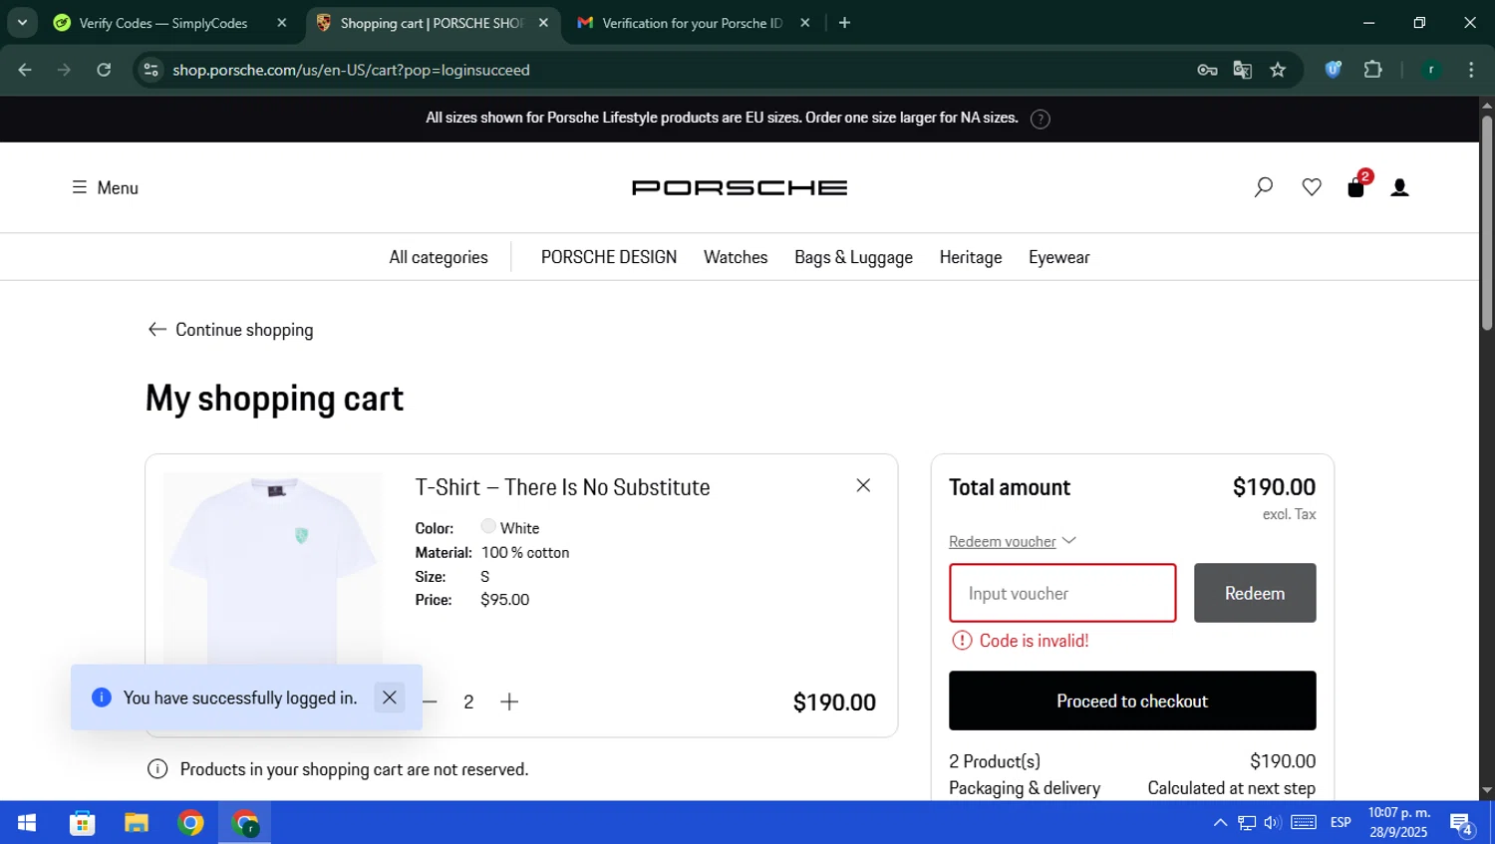Open Chrome three-dot menu
The width and height of the screenshot is (1495, 844).
point(1471,70)
